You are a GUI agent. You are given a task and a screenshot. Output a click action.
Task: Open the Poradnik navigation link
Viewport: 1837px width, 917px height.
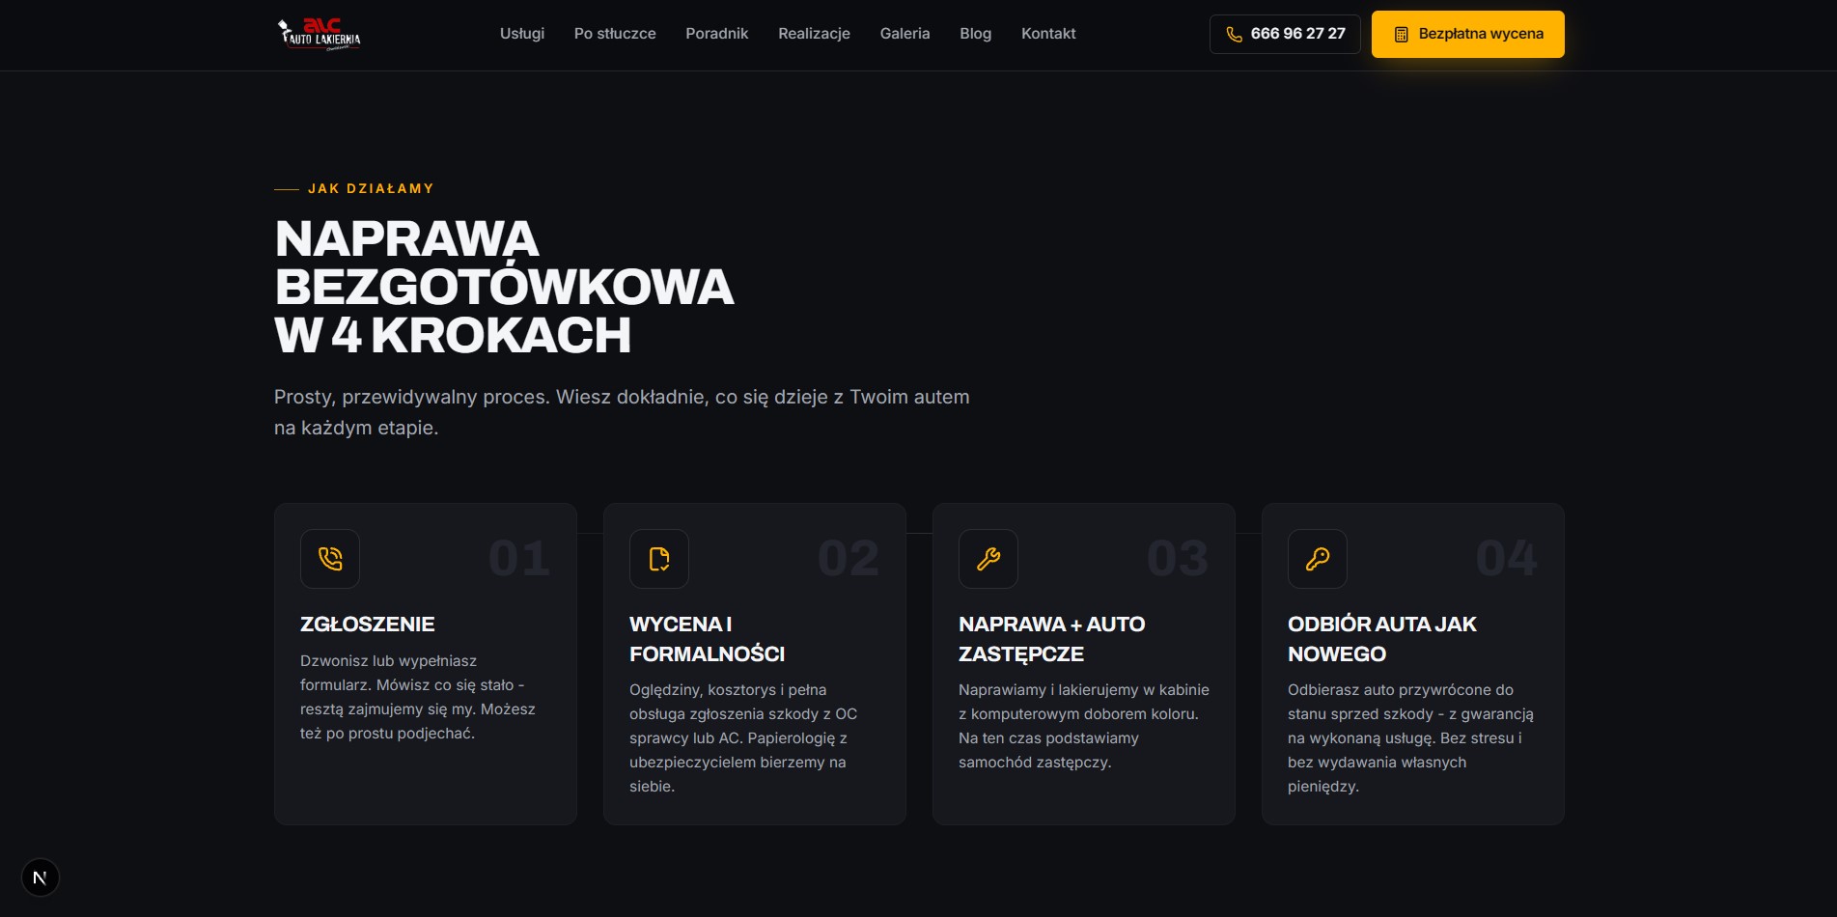point(717,34)
